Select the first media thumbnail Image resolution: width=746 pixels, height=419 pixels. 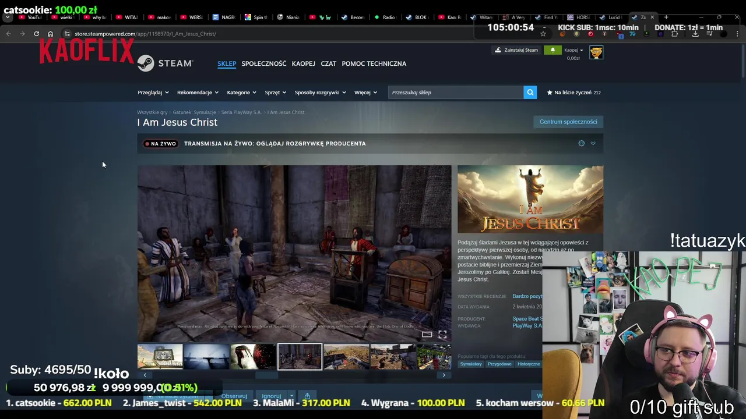160,357
